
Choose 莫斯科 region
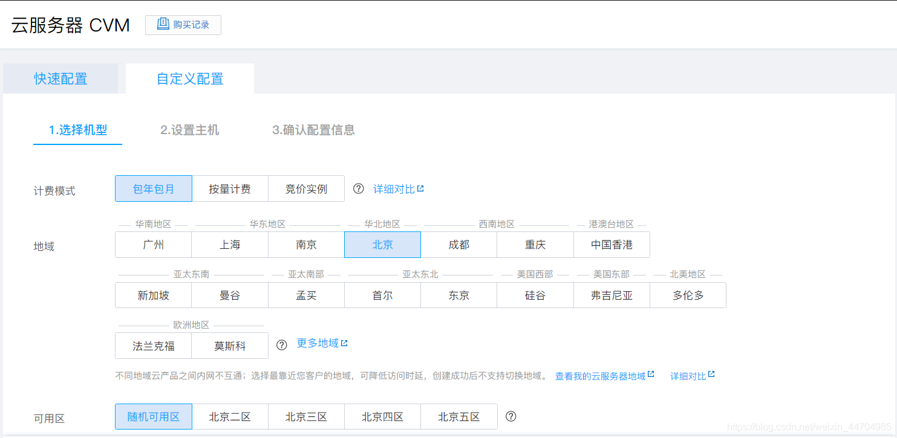pos(230,346)
